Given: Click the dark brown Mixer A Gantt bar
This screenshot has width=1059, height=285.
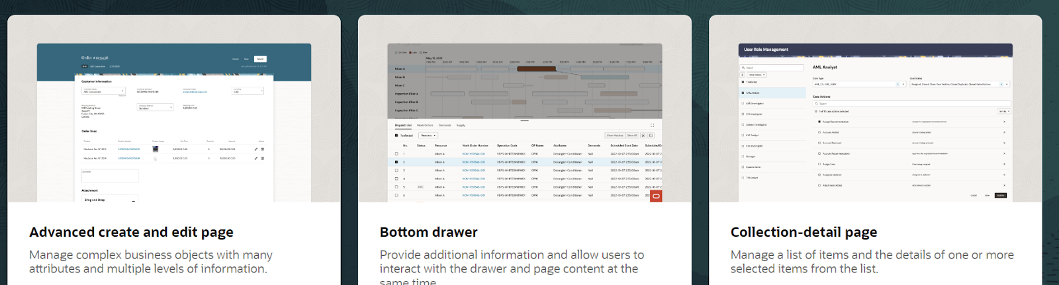Looking at the screenshot, I should pos(535,69).
